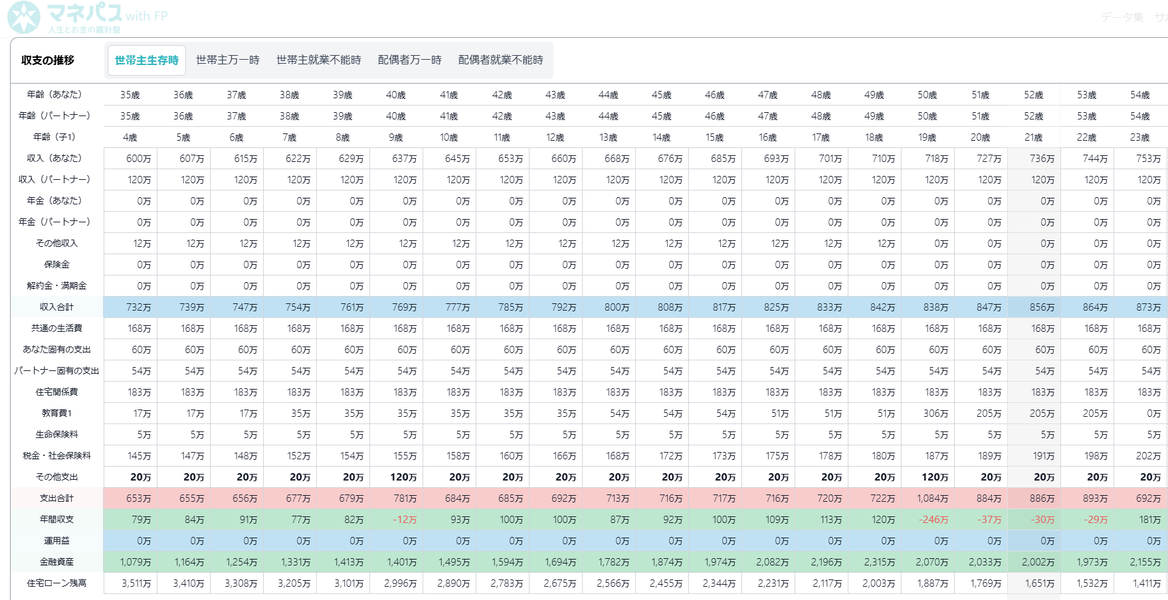Image resolution: width=1168 pixels, height=600 pixels.
Task: Select the 金融資産 row label
Action: click(x=56, y=562)
